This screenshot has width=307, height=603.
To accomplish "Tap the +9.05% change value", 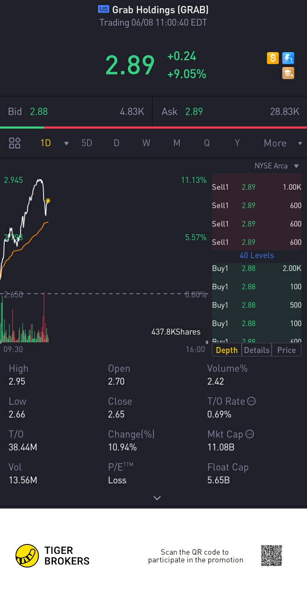I will pos(187,74).
